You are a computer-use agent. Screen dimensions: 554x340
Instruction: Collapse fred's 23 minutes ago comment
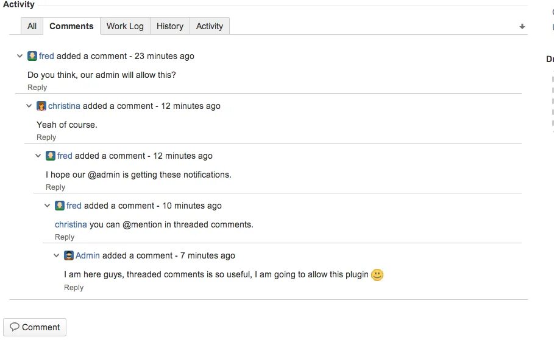[x=20, y=56]
